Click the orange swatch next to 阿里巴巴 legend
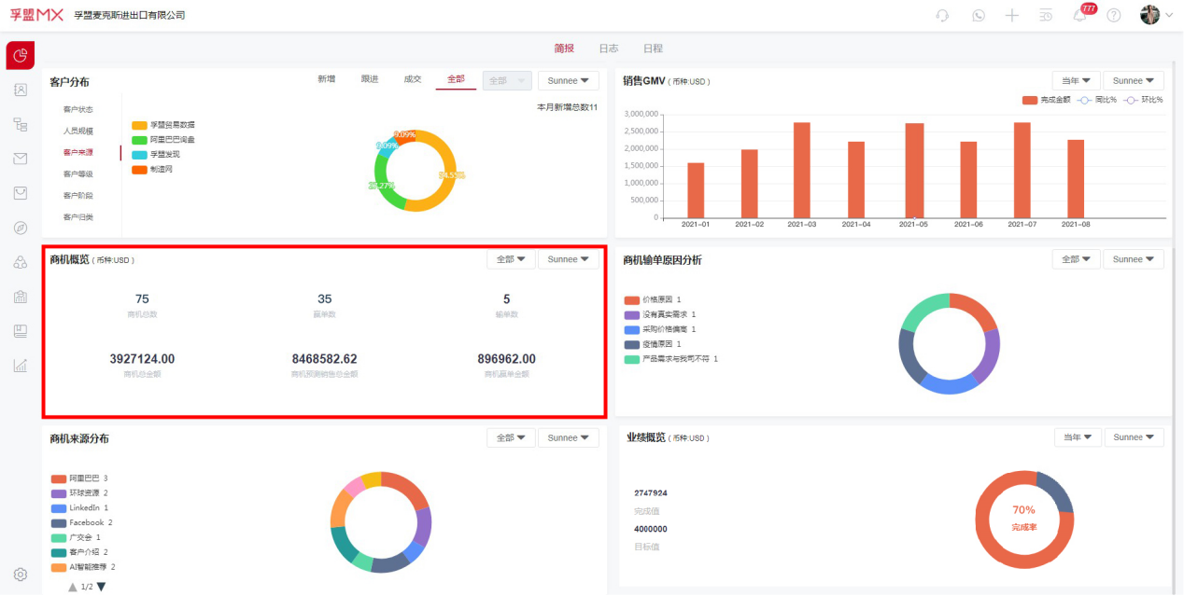Viewport: 1184px width, 596px height. pyautogui.click(x=56, y=478)
